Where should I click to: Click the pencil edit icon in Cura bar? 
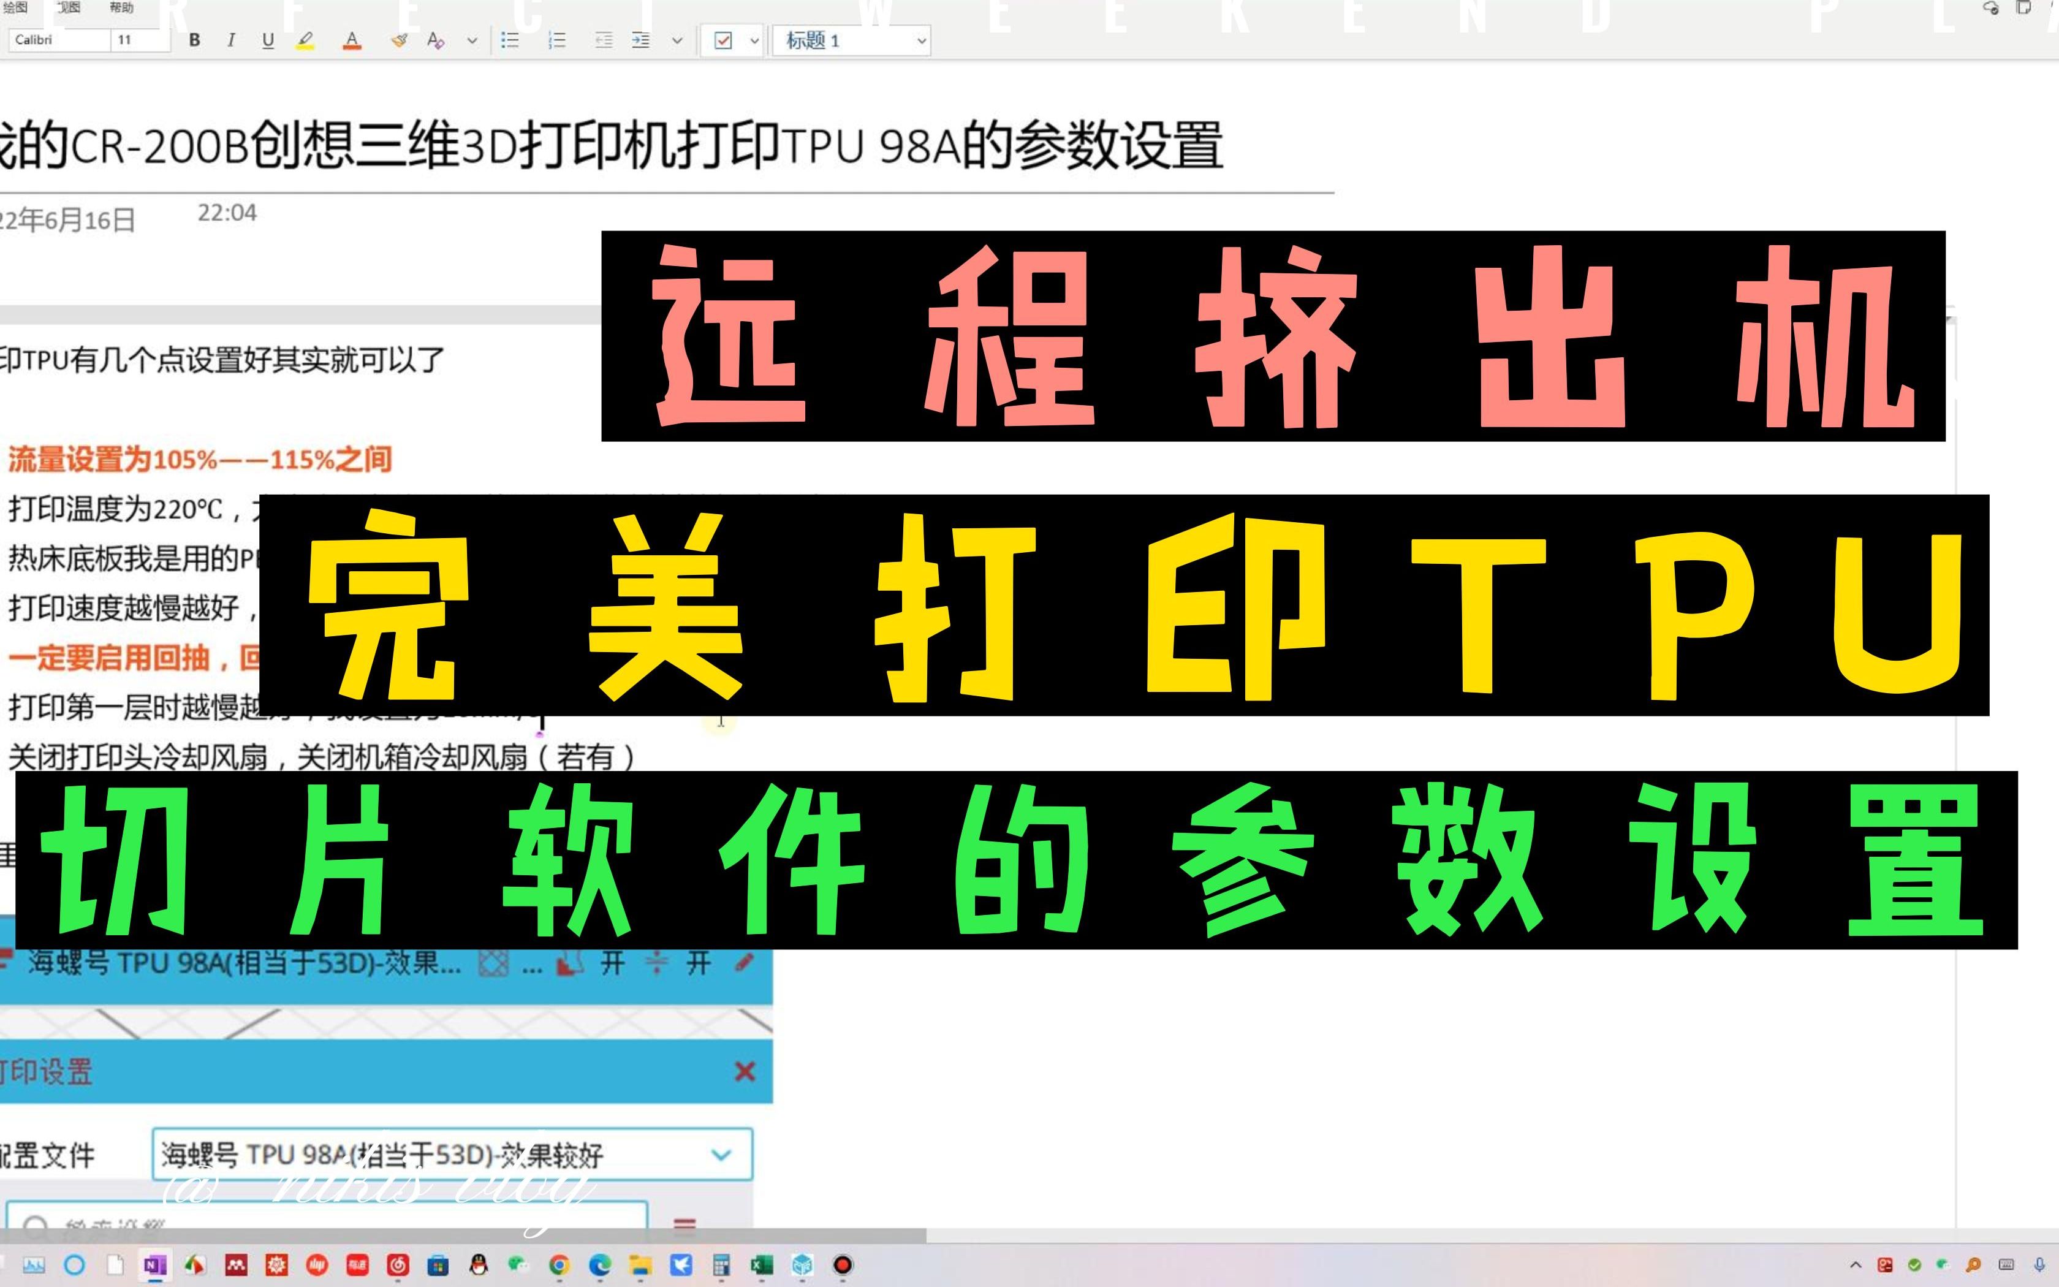[x=743, y=963]
